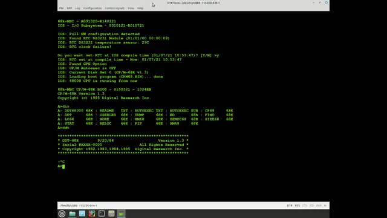This screenshot has width=387, height=218.
Task: Click the STAT 68K entry in listing
Action: click(79, 124)
